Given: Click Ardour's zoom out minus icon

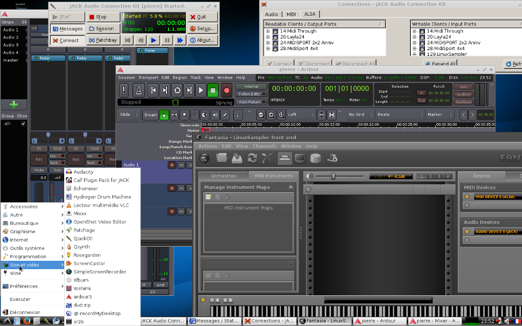Looking at the screenshot, I should (x=261, y=115).
